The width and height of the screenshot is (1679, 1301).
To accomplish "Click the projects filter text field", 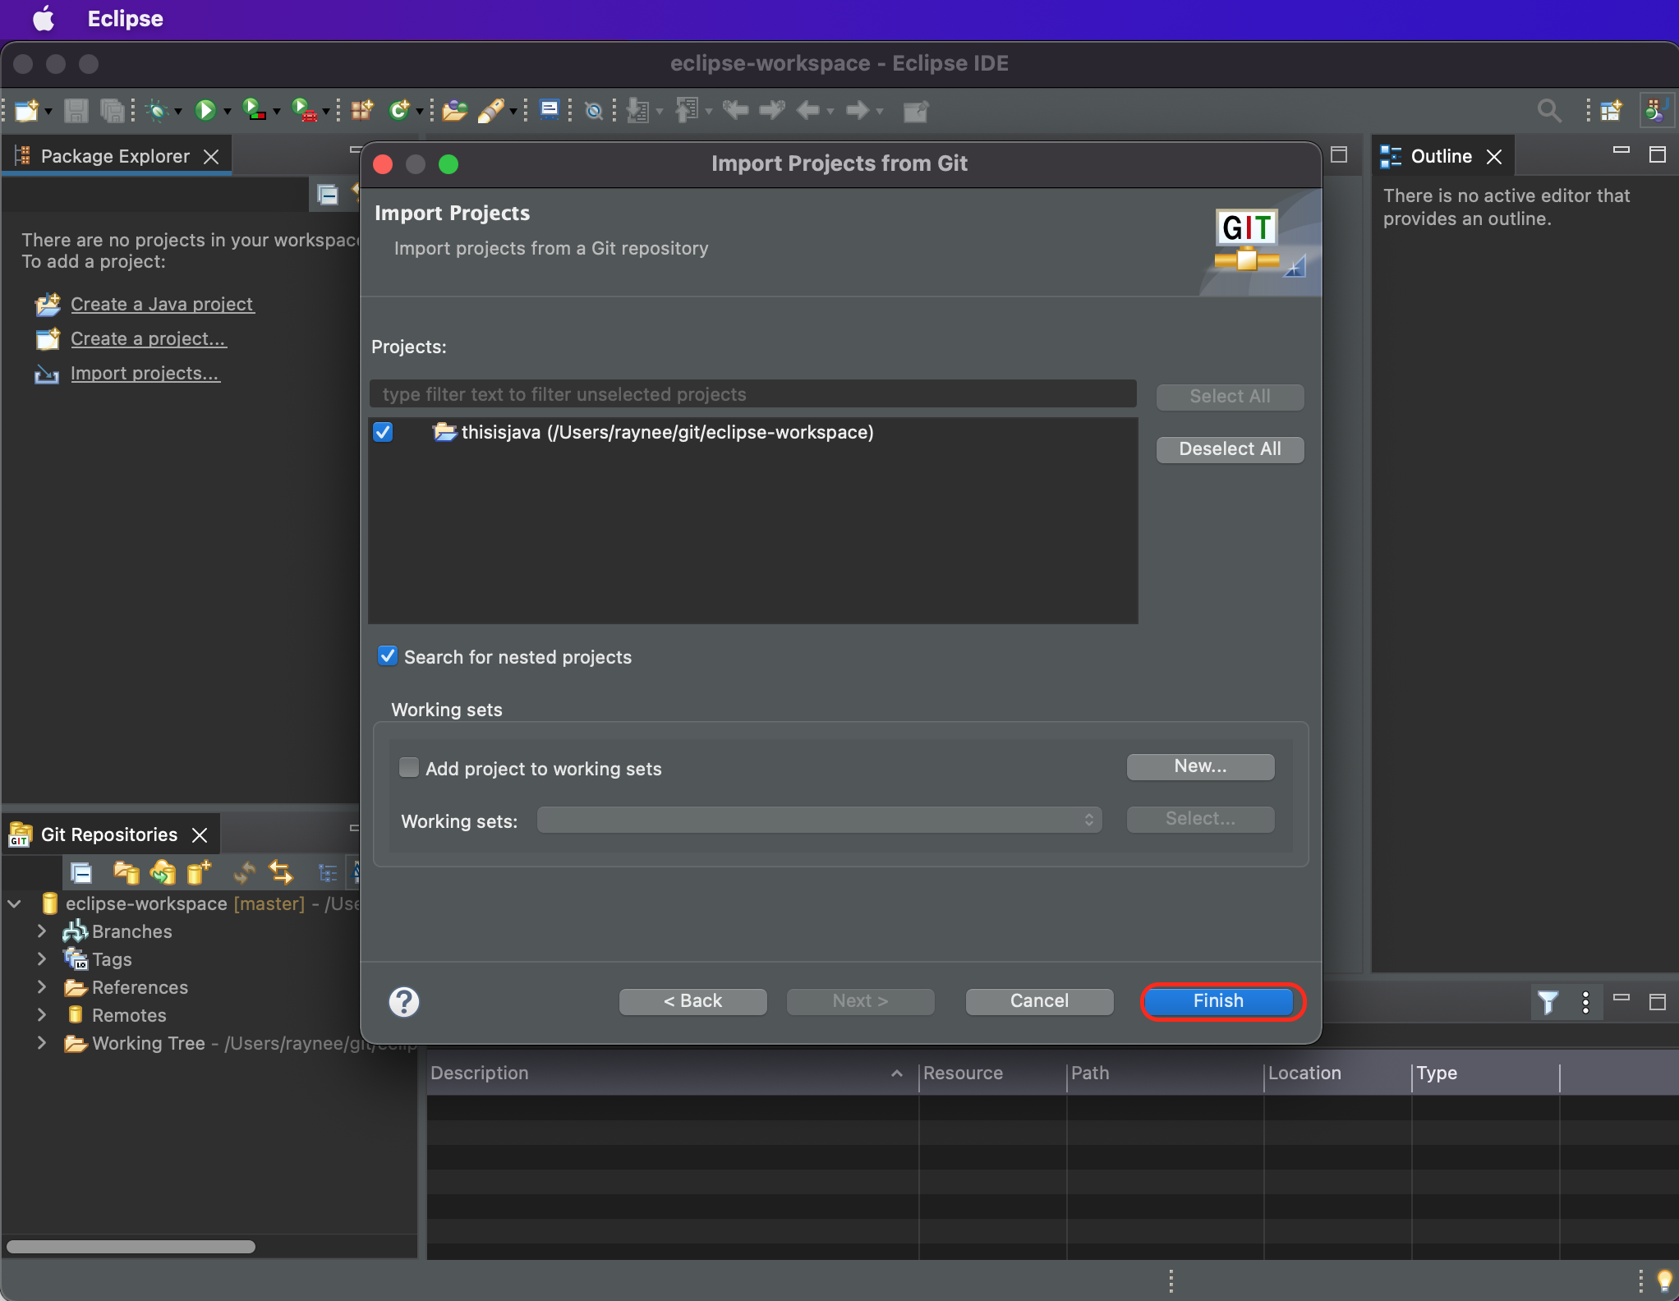I will (x=752, y=394).
